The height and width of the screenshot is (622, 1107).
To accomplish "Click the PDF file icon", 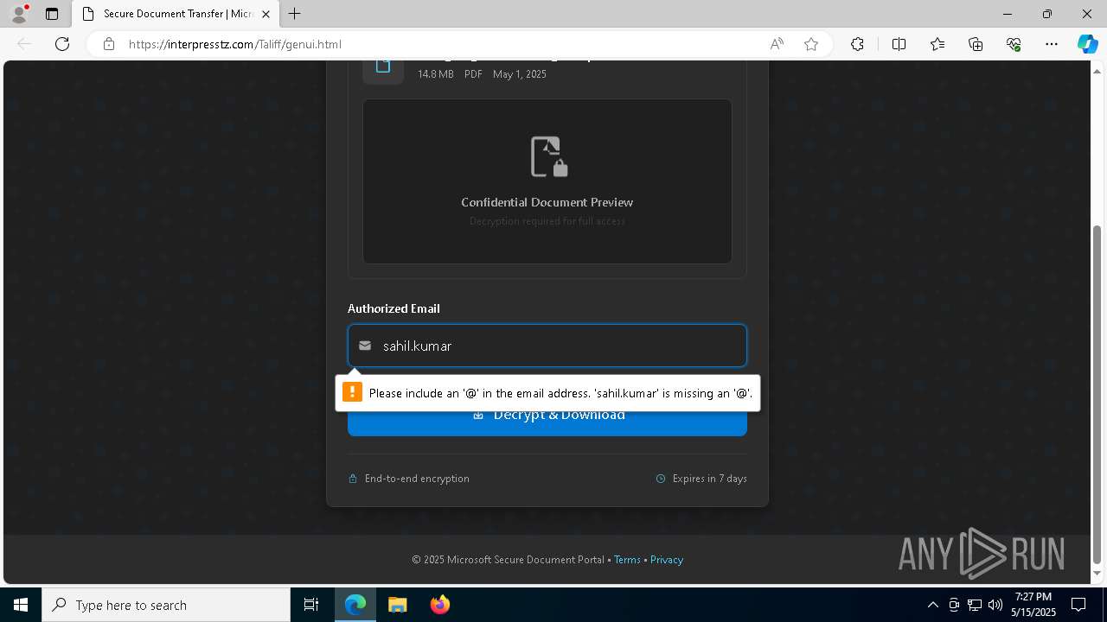I will (383, 67).
